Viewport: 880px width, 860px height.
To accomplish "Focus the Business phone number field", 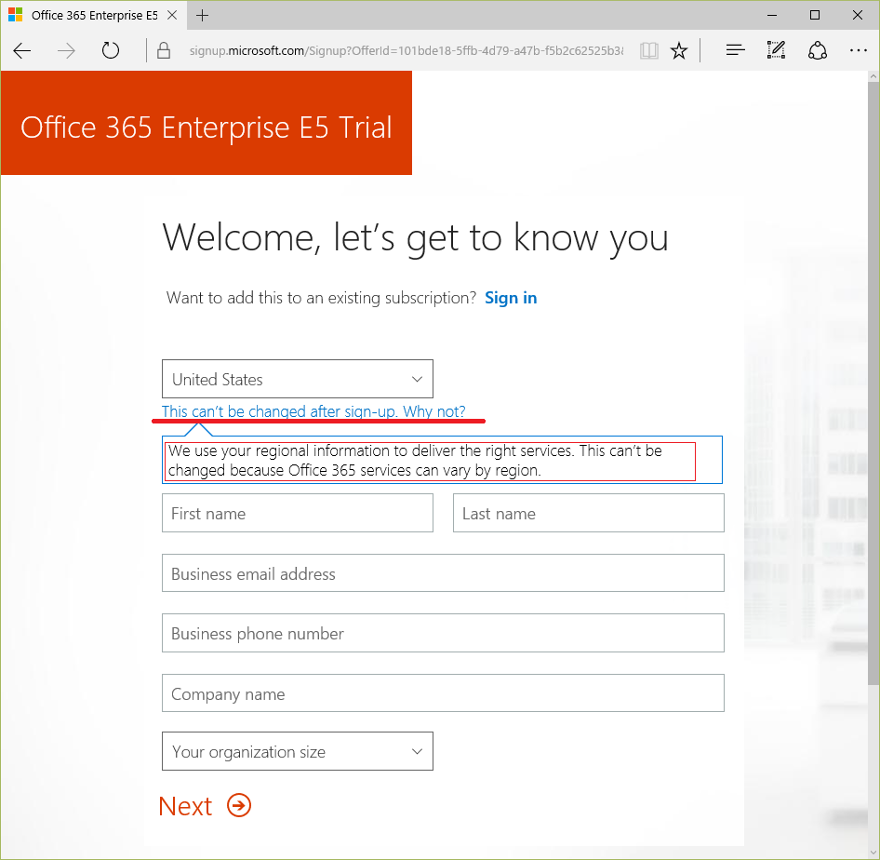I will (x=444, y=633).
